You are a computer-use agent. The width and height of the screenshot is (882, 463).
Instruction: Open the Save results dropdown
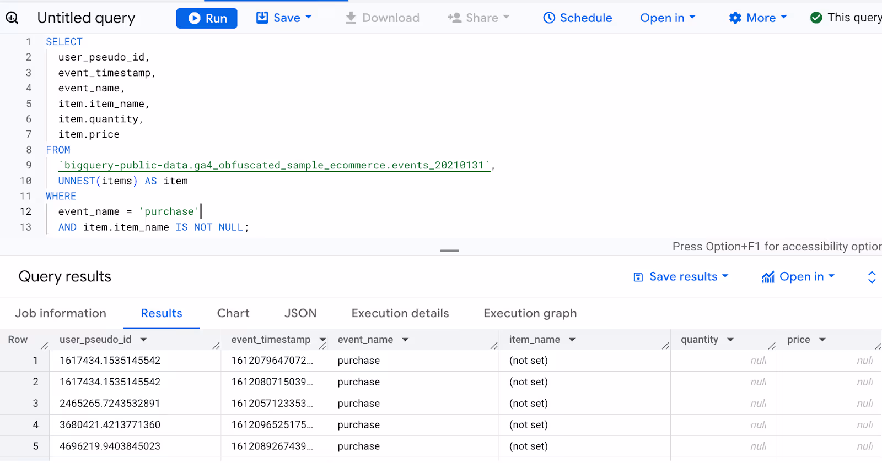(x=681, y=276)
